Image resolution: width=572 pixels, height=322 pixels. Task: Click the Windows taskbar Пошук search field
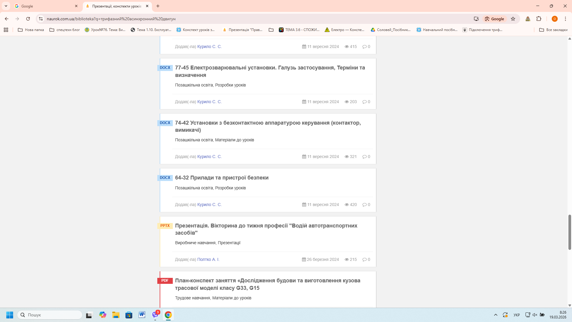(x=50, y=315)
